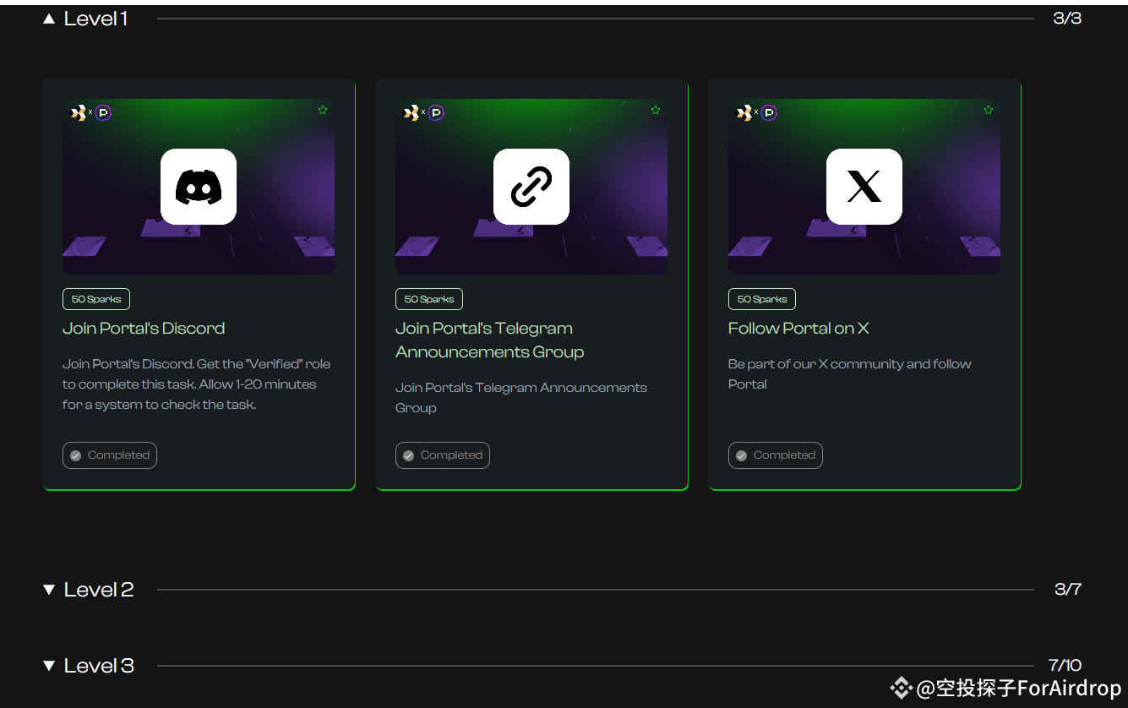Click Discord card description about Verified role
1128x708 pixels.
tap(196, 384)
